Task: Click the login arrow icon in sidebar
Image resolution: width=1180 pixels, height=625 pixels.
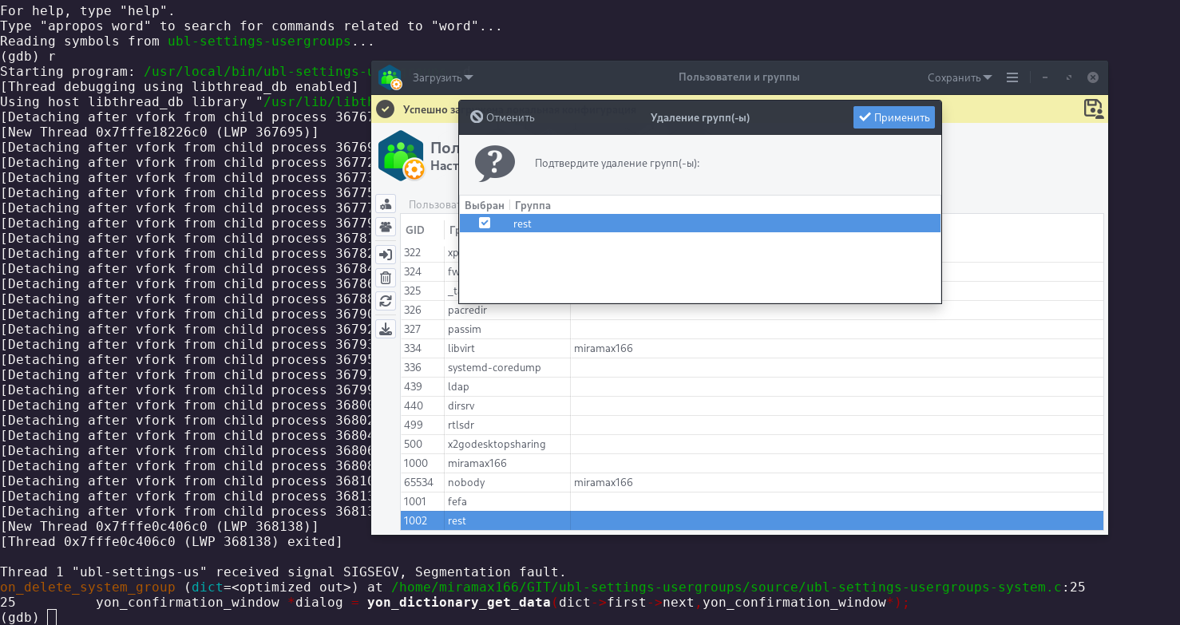Action: 386,255
